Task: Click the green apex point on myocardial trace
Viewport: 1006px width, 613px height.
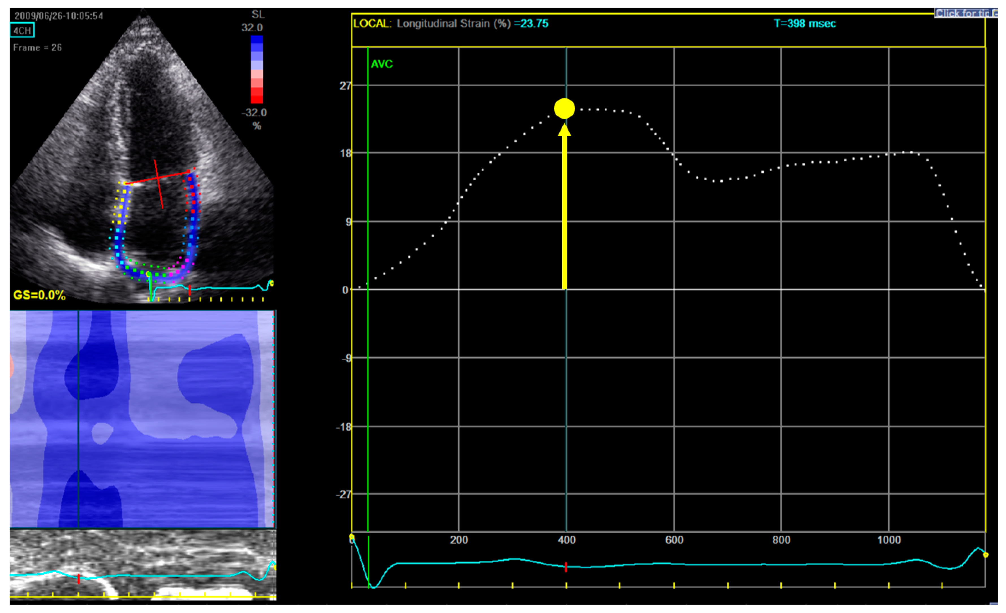Action: tap(149, 274)
